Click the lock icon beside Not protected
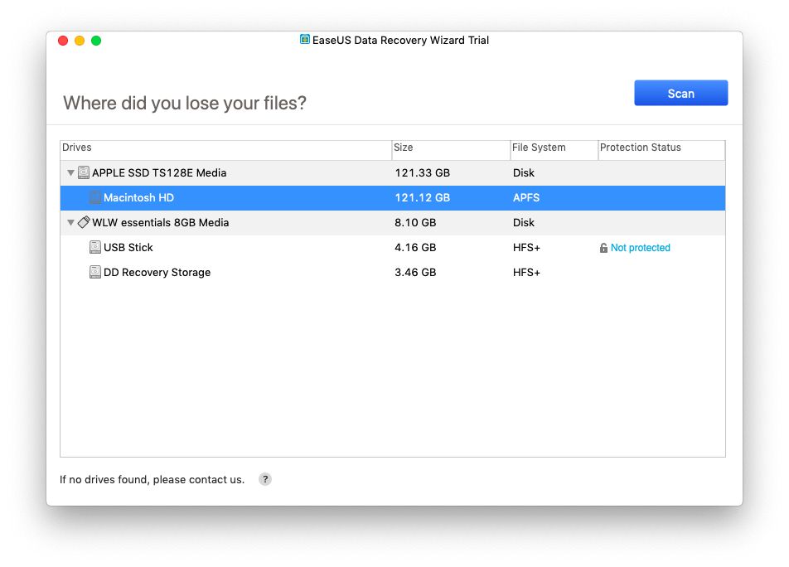 click(x=603, y=248)
